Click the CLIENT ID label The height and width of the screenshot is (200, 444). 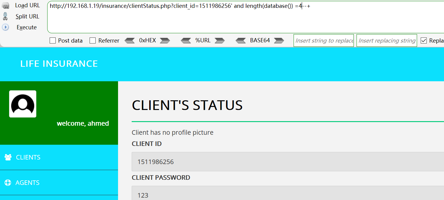tap(147, 144)
